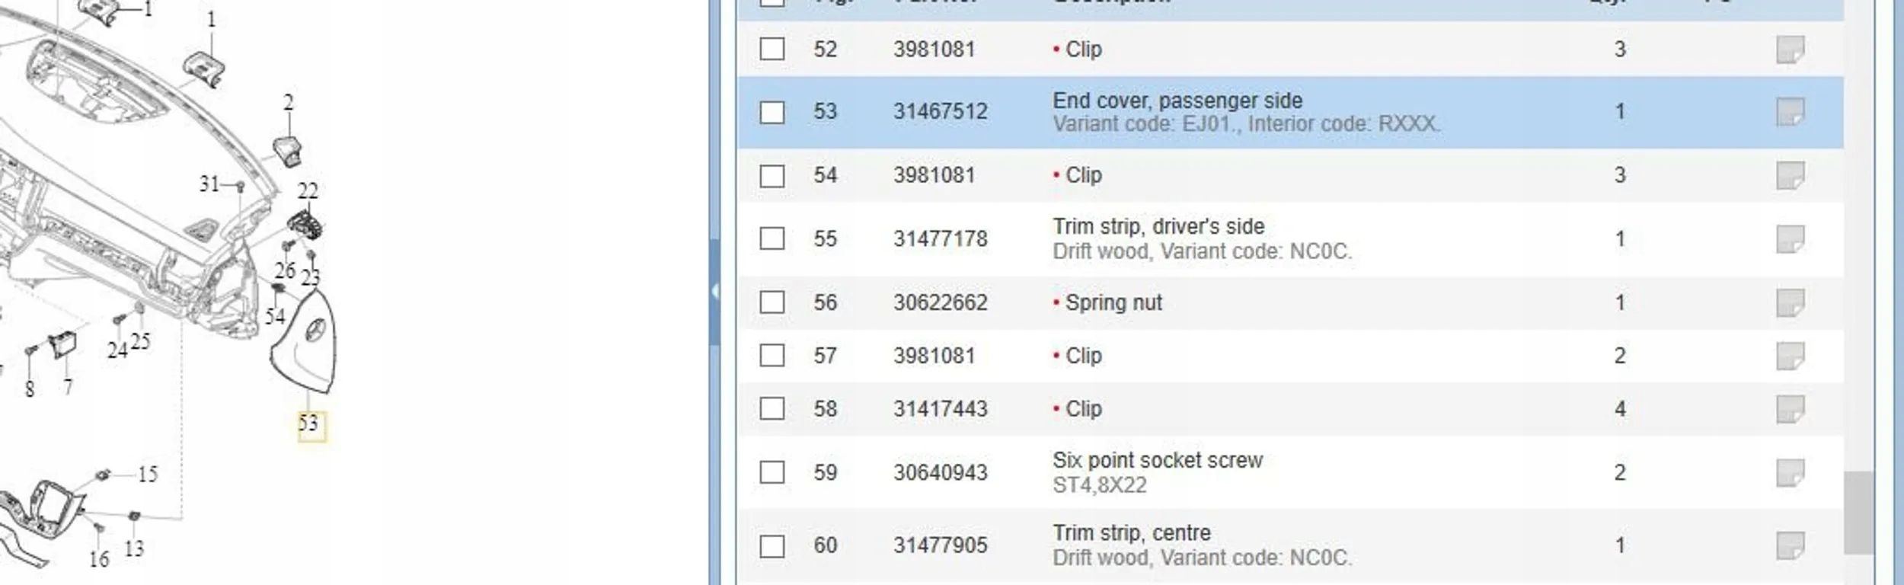Viewport: 1904px width, 585px height.
Task: Select part number 31477178 in the list
Action: point(940,239)
